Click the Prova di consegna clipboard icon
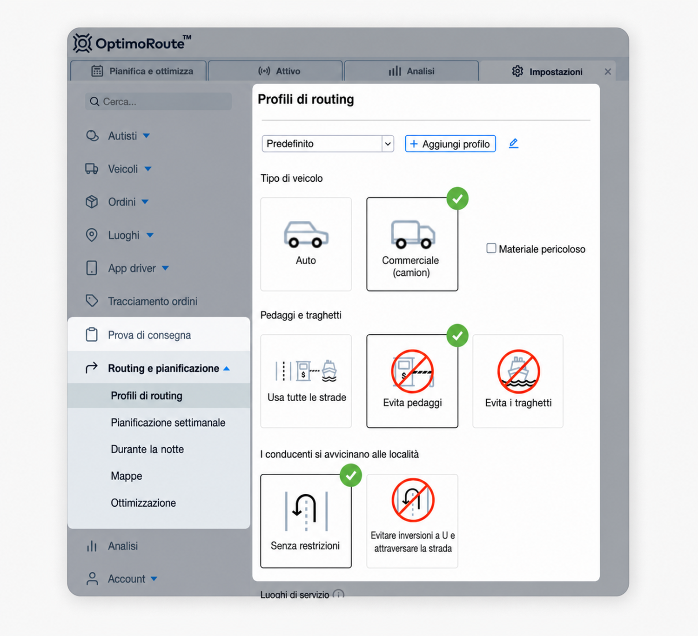The height and width of the screenshot is (636, 698). click(x=92, y=335)
